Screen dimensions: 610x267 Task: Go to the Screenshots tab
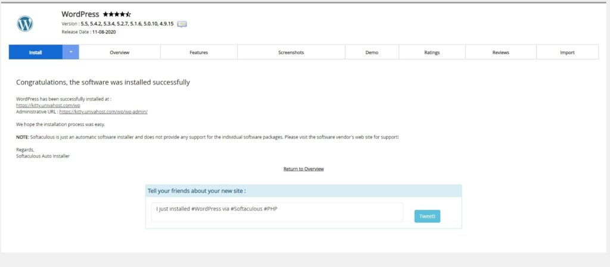(x=291, y=52)
